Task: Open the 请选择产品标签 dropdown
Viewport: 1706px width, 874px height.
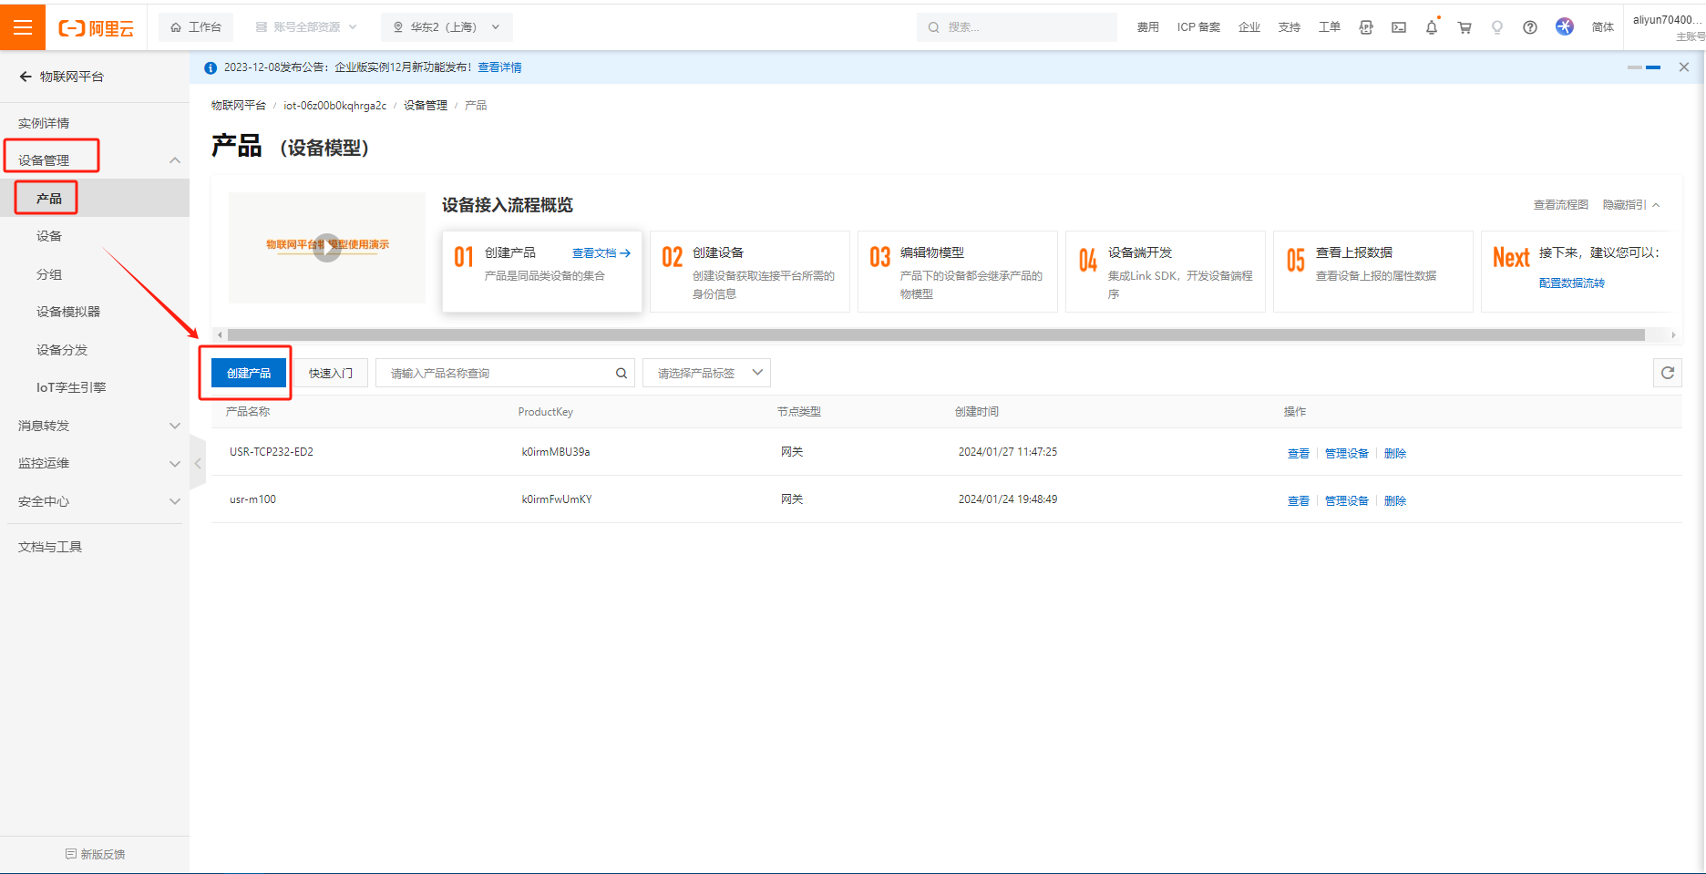Action: coord(706,373)
